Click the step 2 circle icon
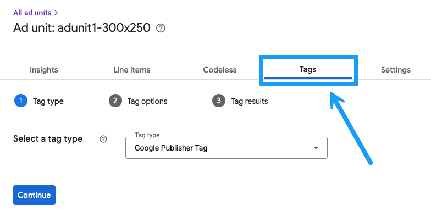Image resolution: width=431 pixels, height=222 pixels. click(x=115, y=101)
